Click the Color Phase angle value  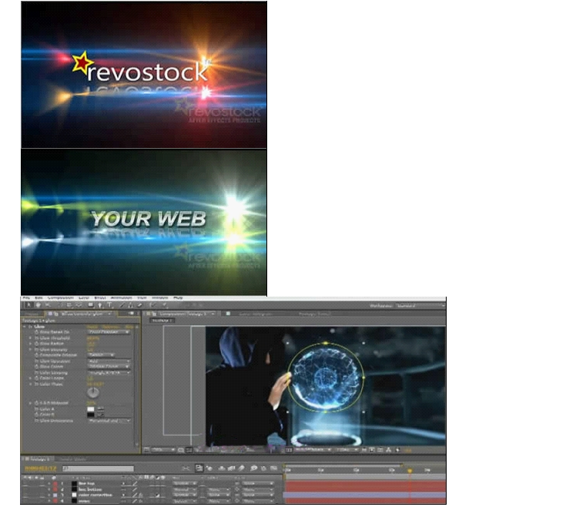coord(95,384)
